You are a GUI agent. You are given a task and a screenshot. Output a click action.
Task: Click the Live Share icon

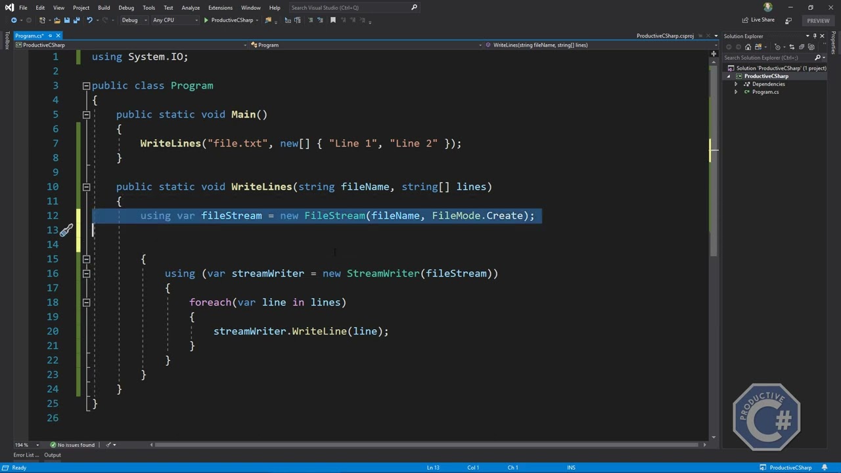pos(745,20)
